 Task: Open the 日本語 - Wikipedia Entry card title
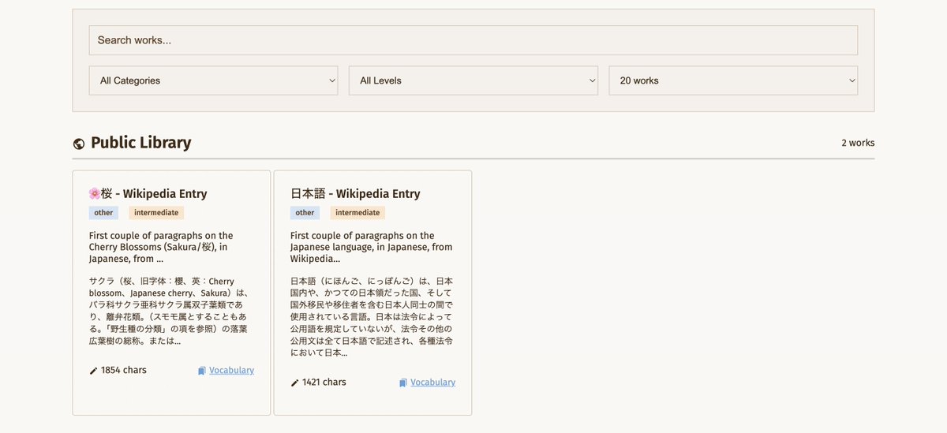(x=355, y=193)
